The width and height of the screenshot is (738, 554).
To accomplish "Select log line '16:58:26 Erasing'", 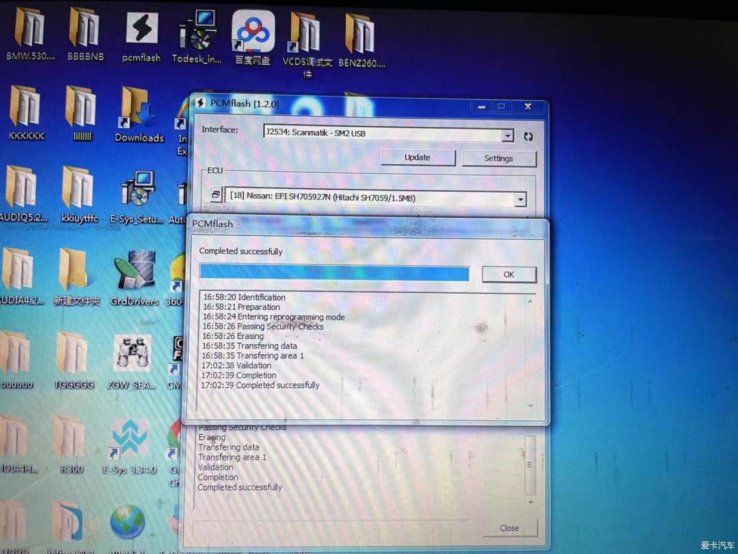I will pyautogui.click(x=233, y=336).
